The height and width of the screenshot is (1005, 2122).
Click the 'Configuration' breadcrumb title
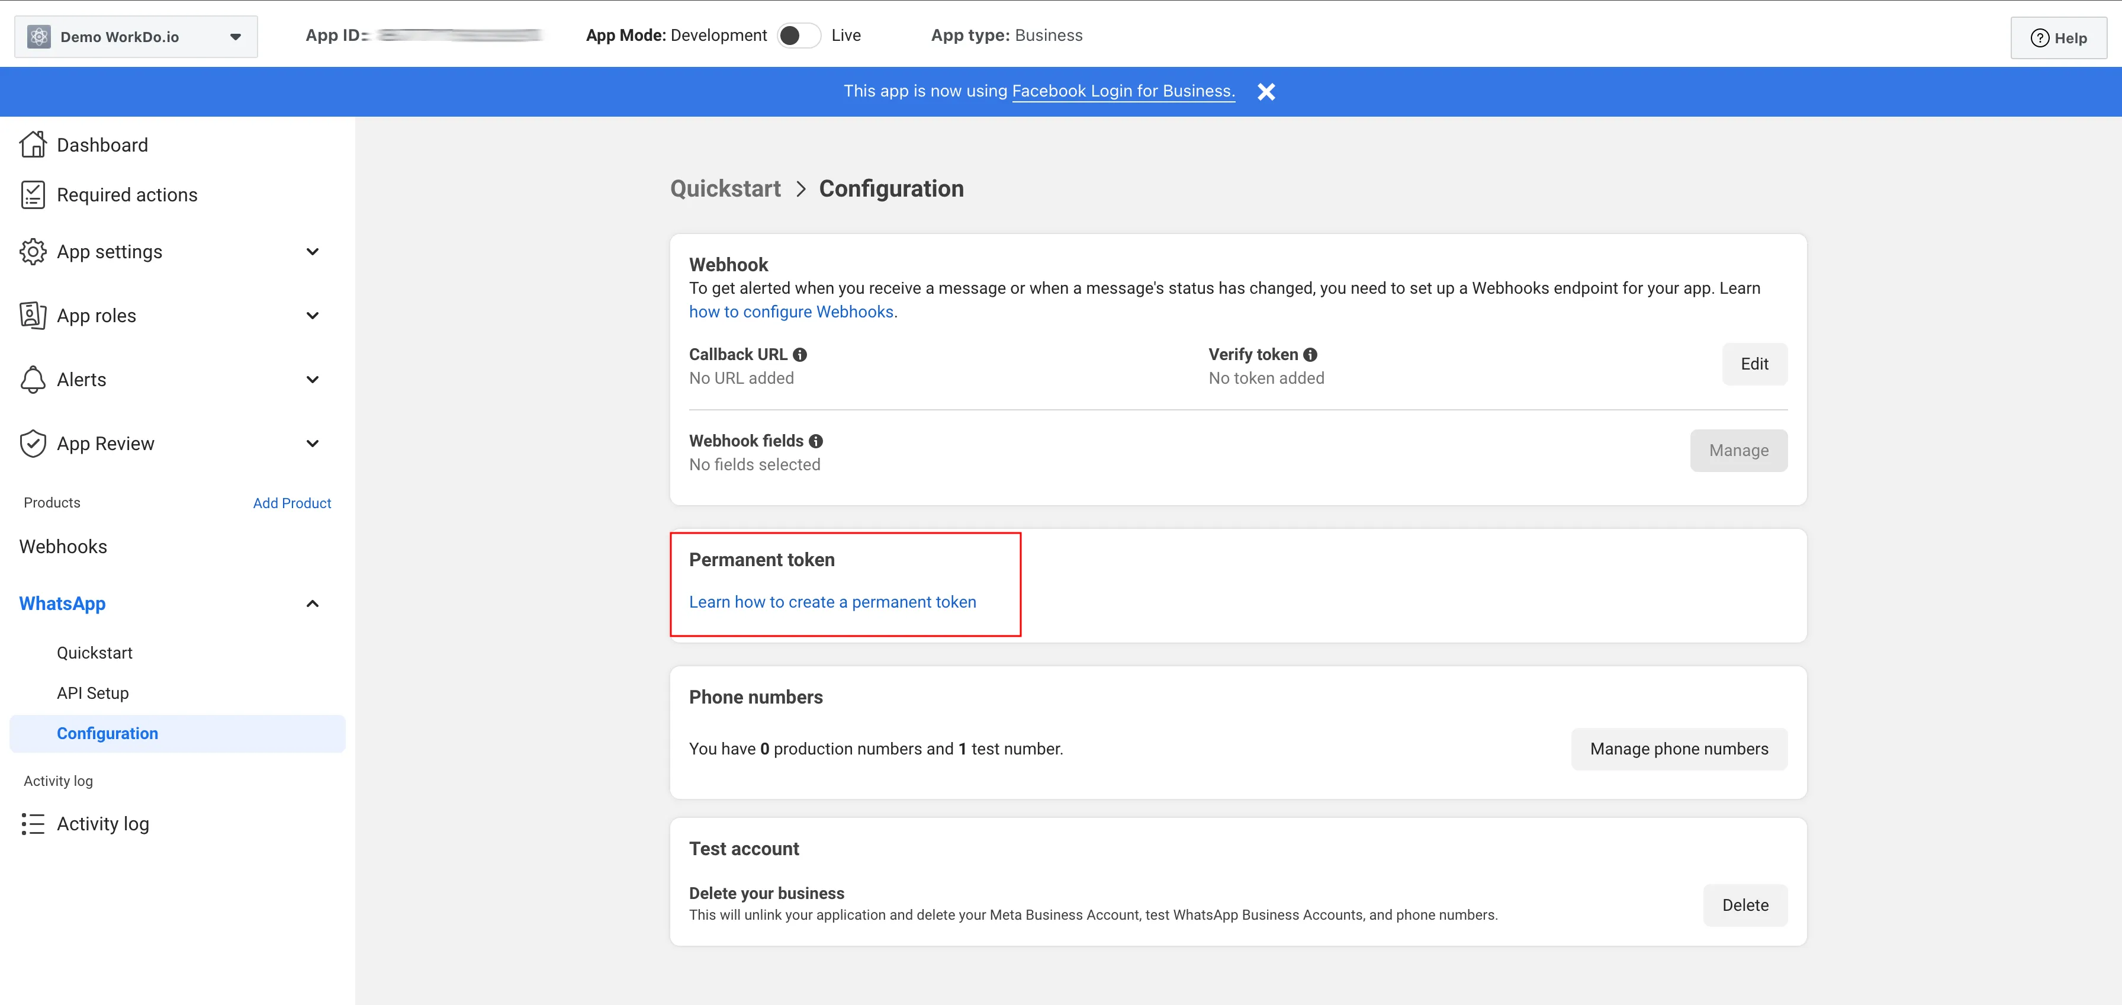pyautogui.click(x=891, y=189)
